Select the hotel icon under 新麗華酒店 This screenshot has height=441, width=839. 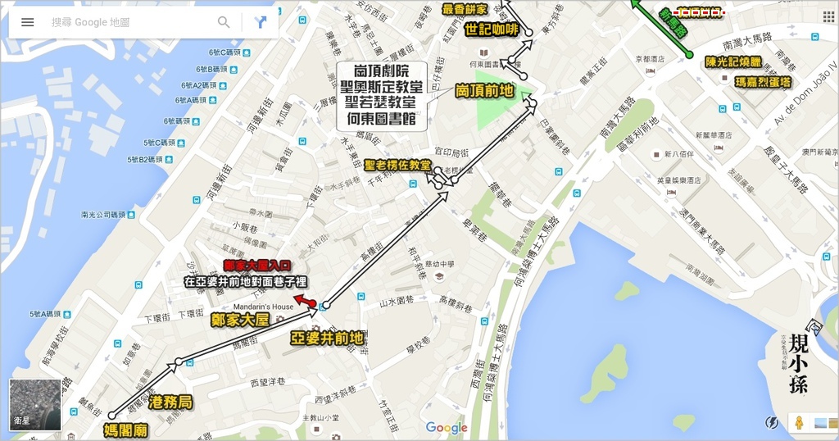coord(718,147)
